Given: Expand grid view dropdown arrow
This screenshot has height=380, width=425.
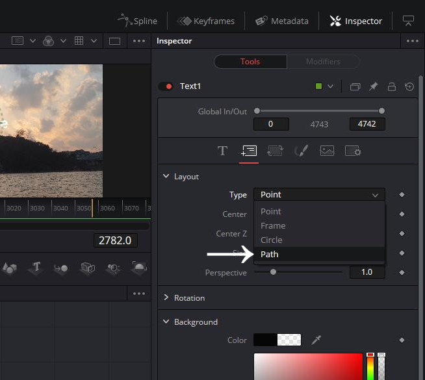Looking at the screenshot, I should [x=94, y=41].
